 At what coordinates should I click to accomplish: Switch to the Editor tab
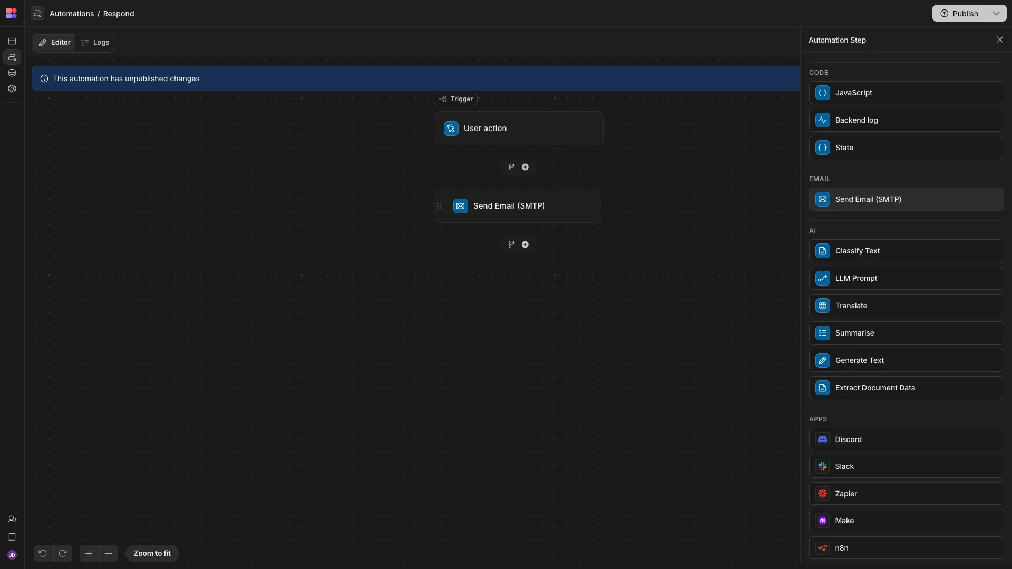(54, 43)
